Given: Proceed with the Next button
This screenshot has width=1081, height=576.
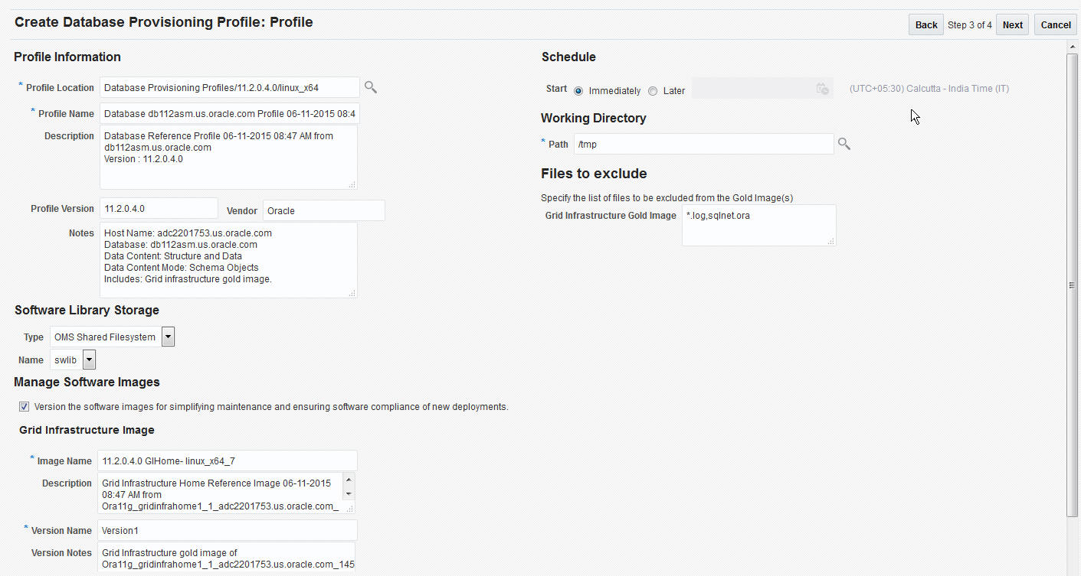Looking at the screenshot, I should [x=1012, y=25].
